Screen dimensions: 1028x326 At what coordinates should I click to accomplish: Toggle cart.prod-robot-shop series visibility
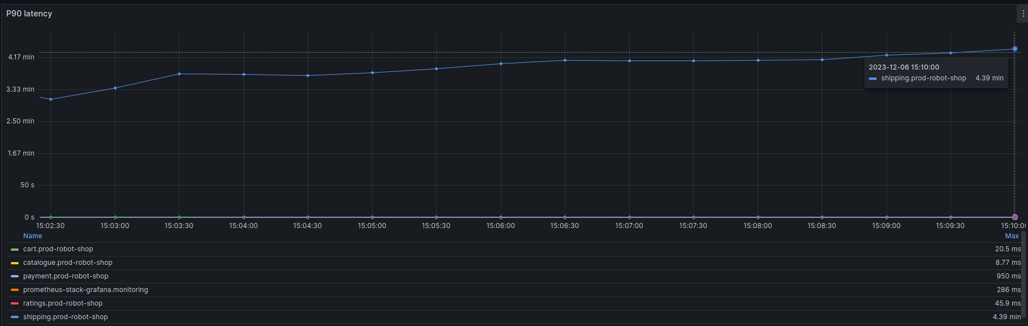58,249
